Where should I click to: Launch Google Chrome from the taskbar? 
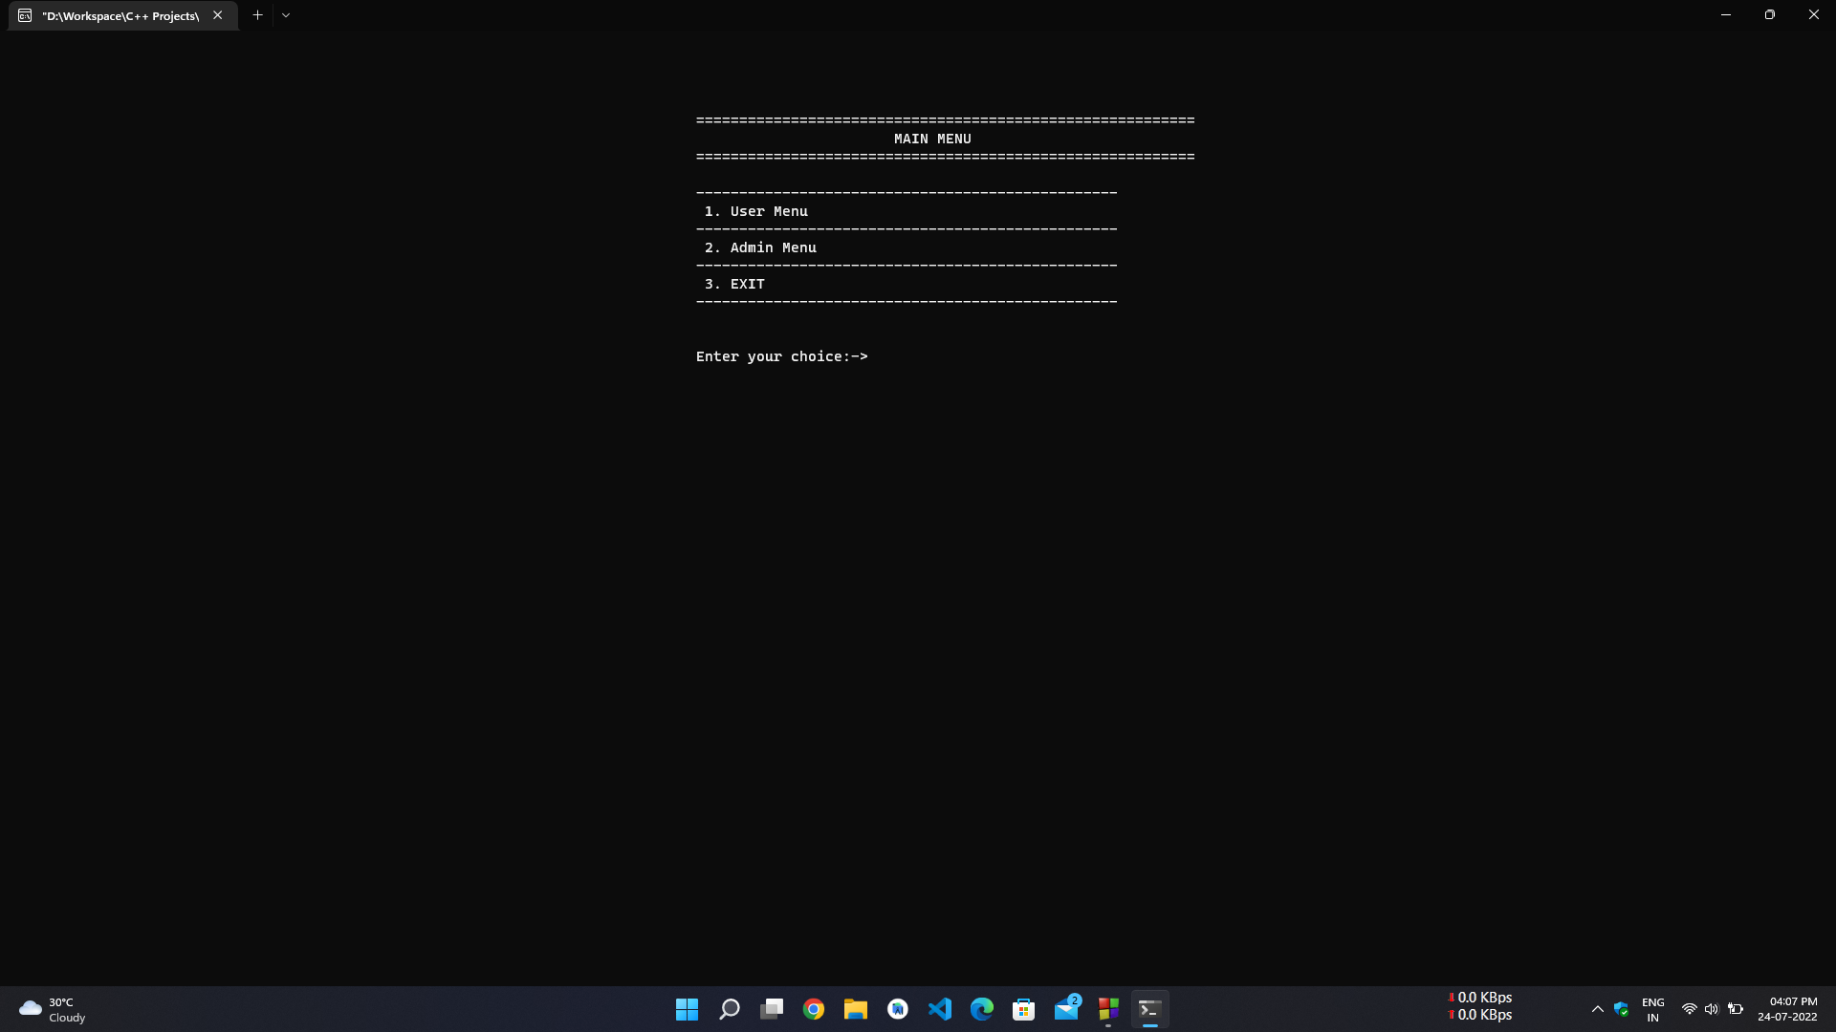[814, 1009]
